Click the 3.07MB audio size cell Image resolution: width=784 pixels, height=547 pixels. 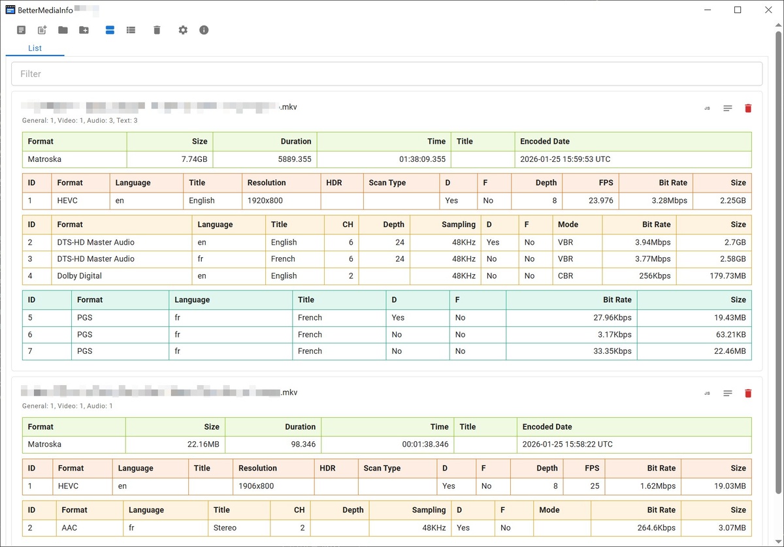[716, 527]
